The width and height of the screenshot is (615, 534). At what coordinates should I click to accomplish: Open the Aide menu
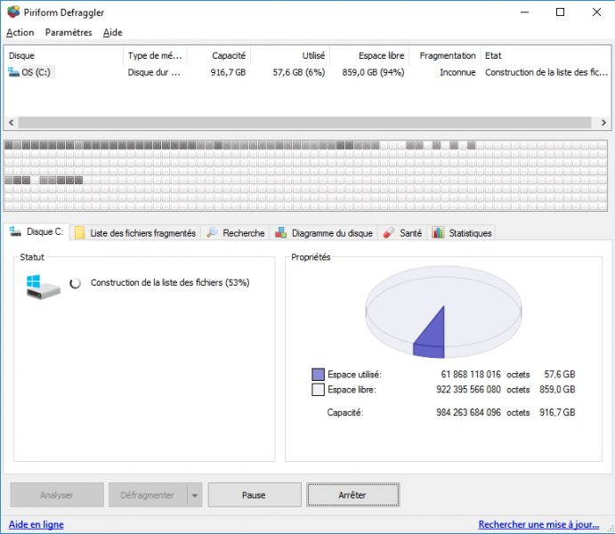pyautogui.click(x=112, y=33)
